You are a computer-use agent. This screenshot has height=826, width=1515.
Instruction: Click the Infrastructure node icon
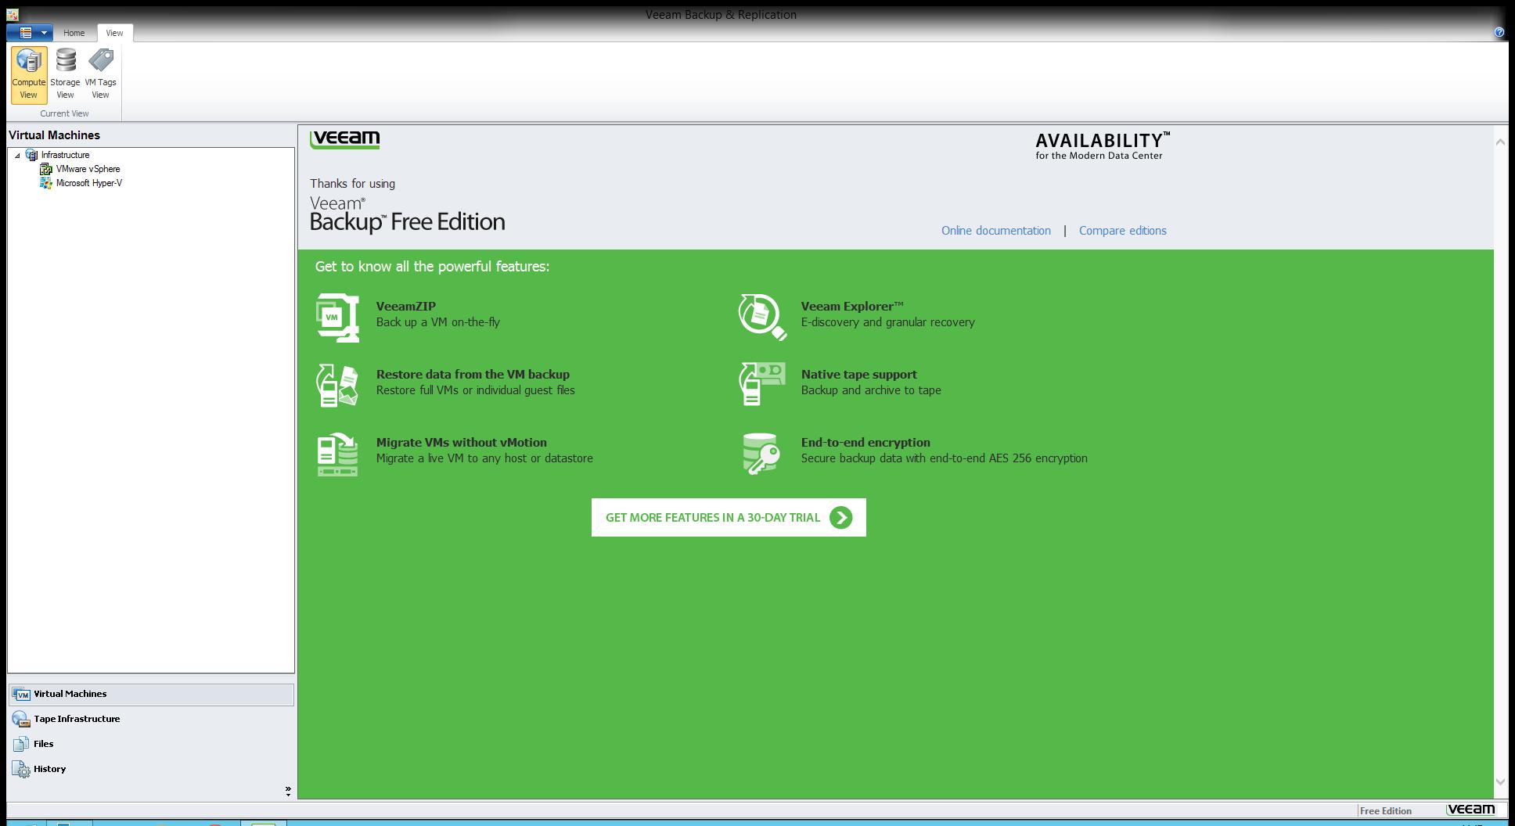(32, 155)
